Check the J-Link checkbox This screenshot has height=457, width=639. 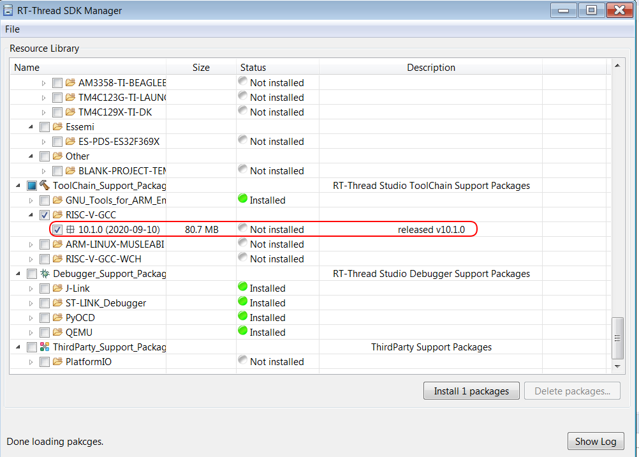click(45, 288)
